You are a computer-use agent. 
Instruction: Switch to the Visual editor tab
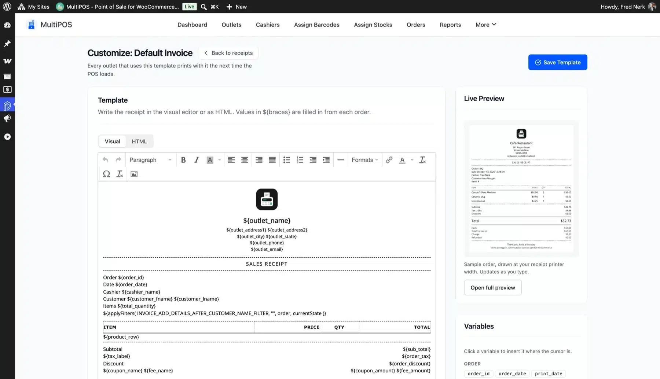click(x=113, y=141)
